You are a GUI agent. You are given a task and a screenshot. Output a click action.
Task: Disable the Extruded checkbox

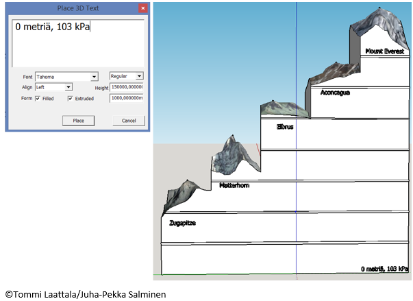pos(70,99)
